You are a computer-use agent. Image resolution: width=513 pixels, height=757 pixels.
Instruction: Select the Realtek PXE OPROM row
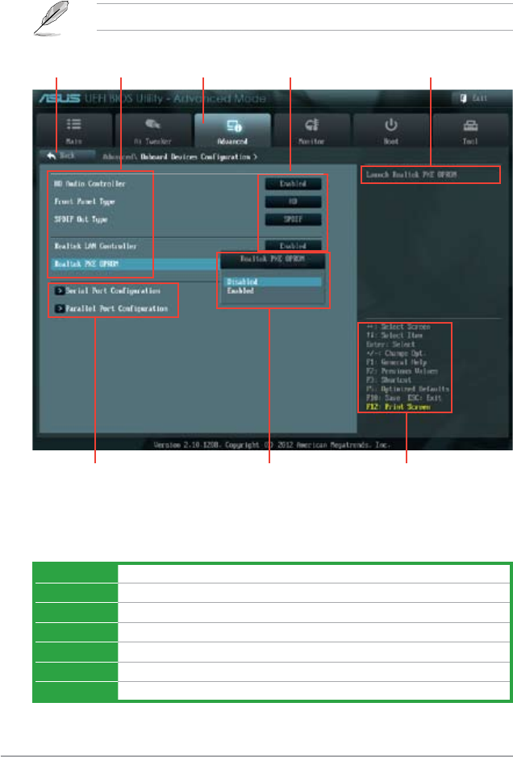[134, 264]
